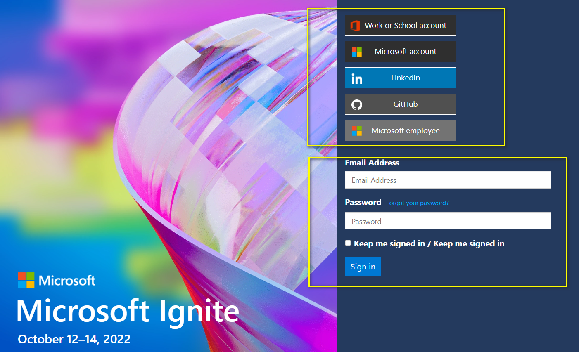Screen dimensions: 579x352
Task: Click inside the Email Address field
Action: [448, 180]
